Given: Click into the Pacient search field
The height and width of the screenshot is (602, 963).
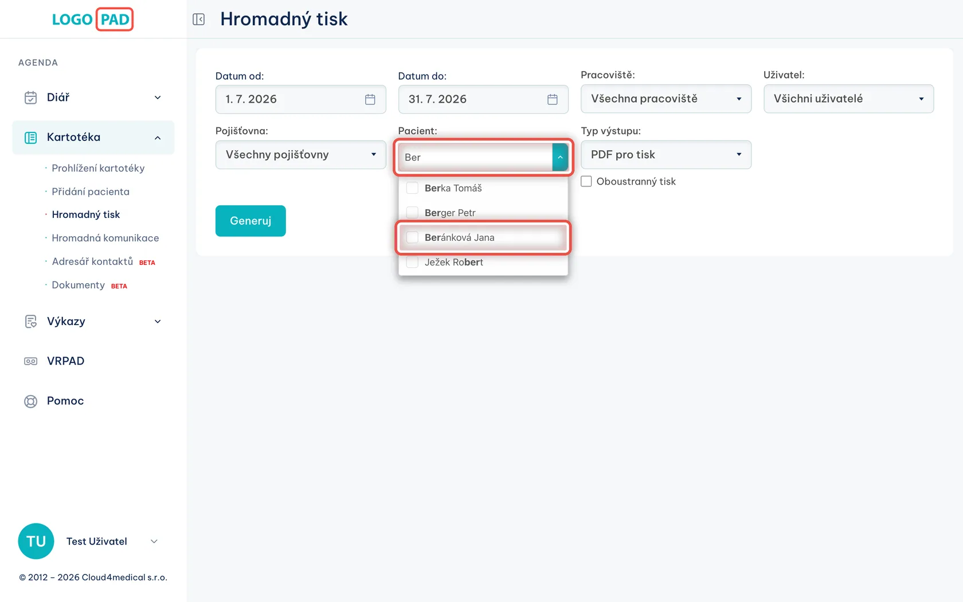Looking at the screenshot, I should (x=476, y=157).
